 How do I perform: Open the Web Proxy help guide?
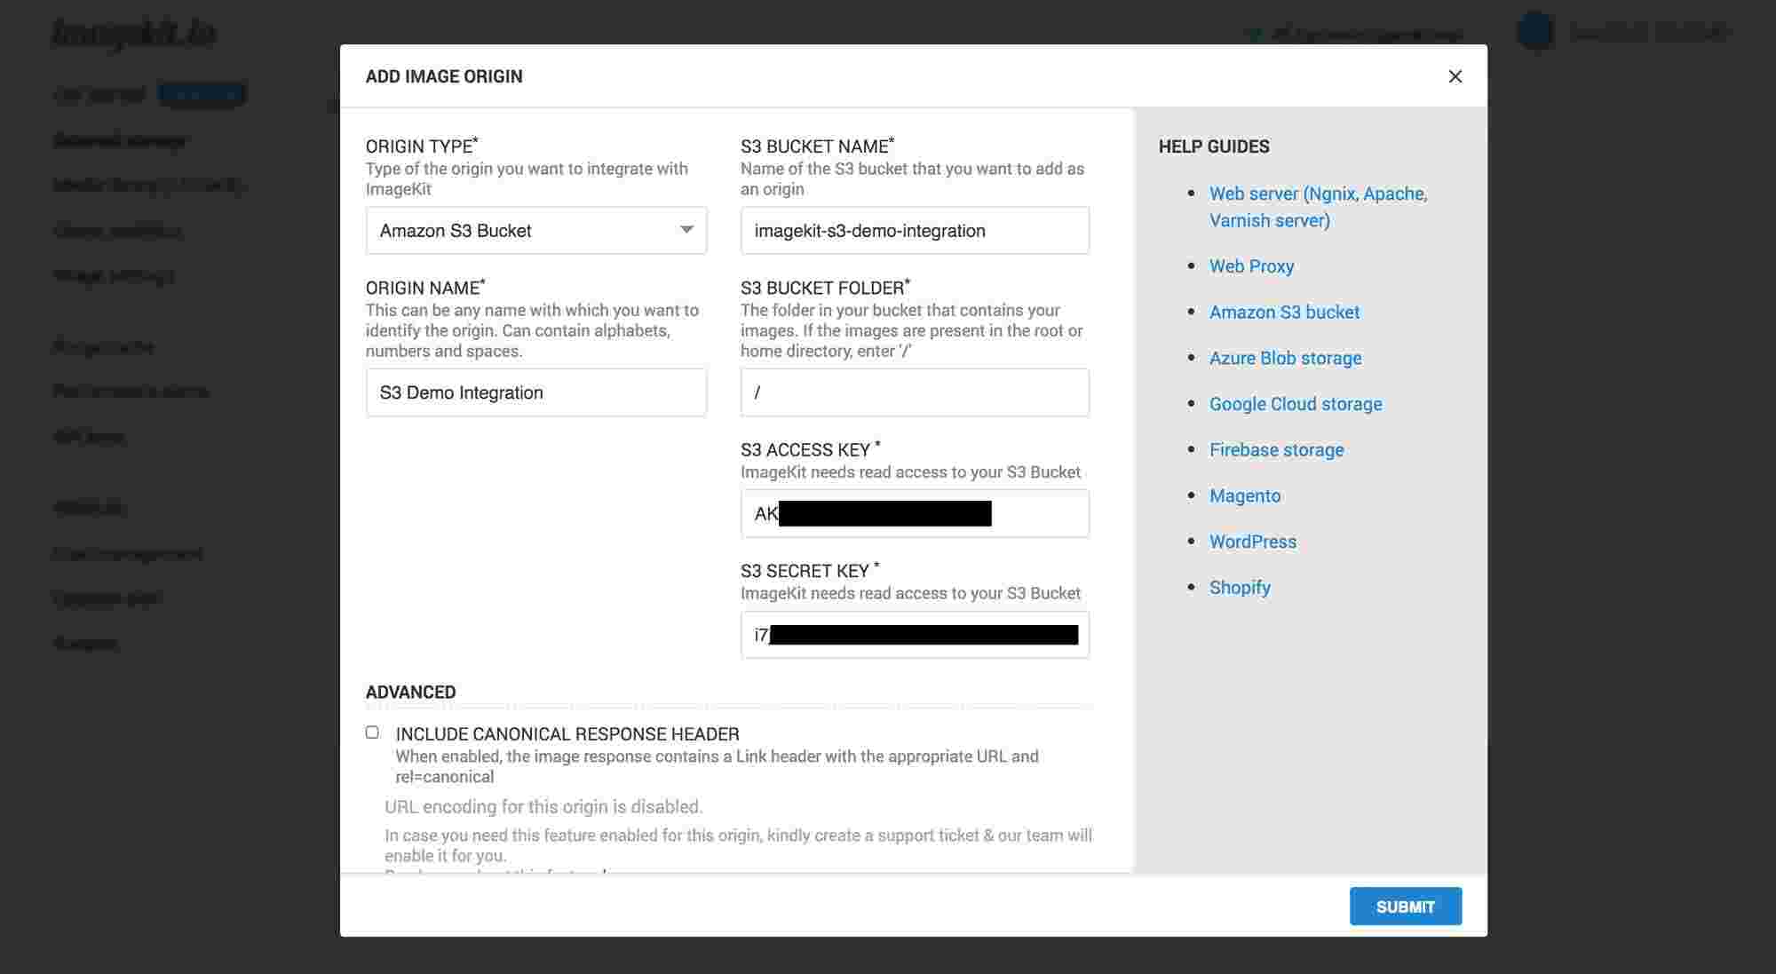[x=1251, y=265]
